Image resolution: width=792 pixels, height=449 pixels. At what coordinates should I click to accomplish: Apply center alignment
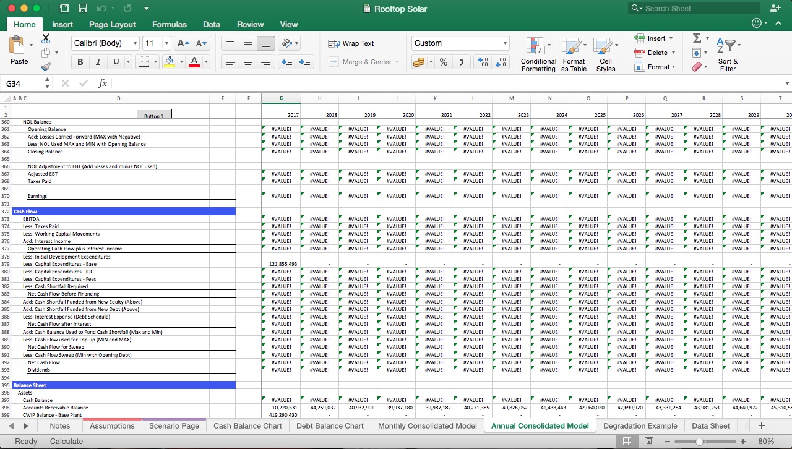point(248,62)
